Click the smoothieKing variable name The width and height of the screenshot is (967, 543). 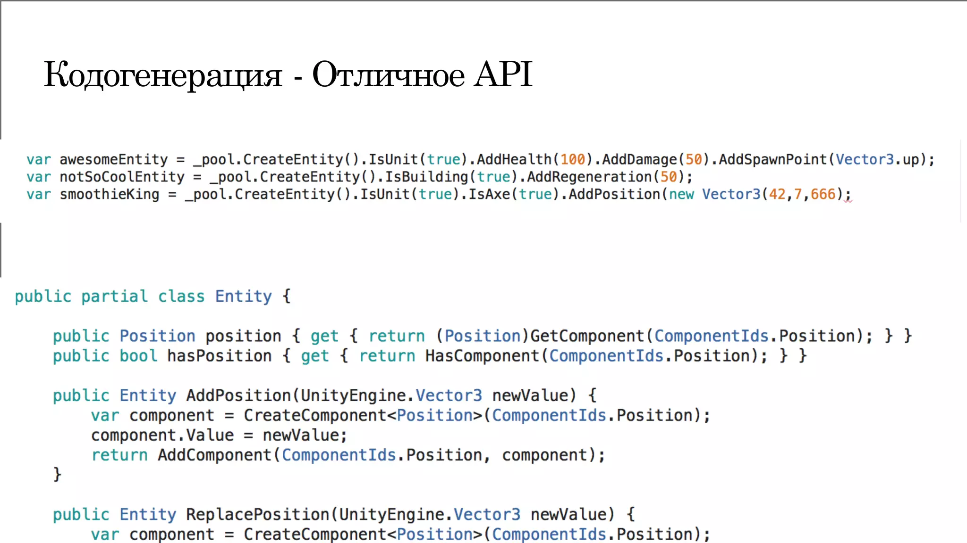point(110,194)
